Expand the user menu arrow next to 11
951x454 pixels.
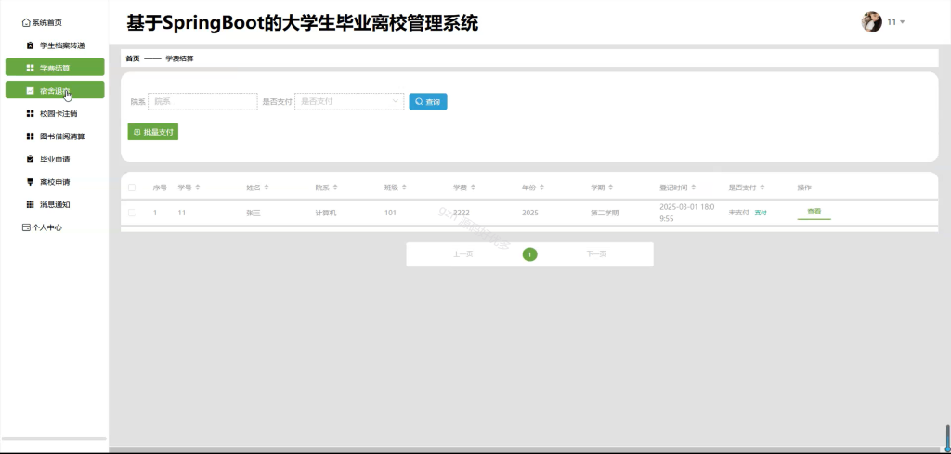(x=903, y=22)
